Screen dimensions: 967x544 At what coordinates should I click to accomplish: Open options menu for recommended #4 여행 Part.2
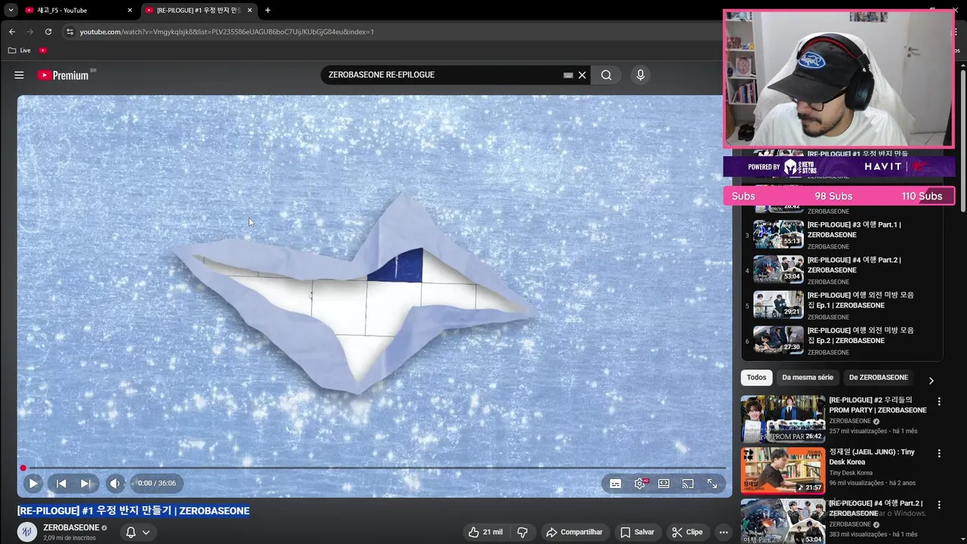(x=939, y=505)
